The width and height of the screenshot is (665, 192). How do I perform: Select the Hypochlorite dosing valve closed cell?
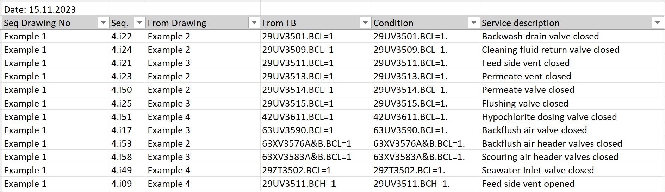[x=572, y=117]
